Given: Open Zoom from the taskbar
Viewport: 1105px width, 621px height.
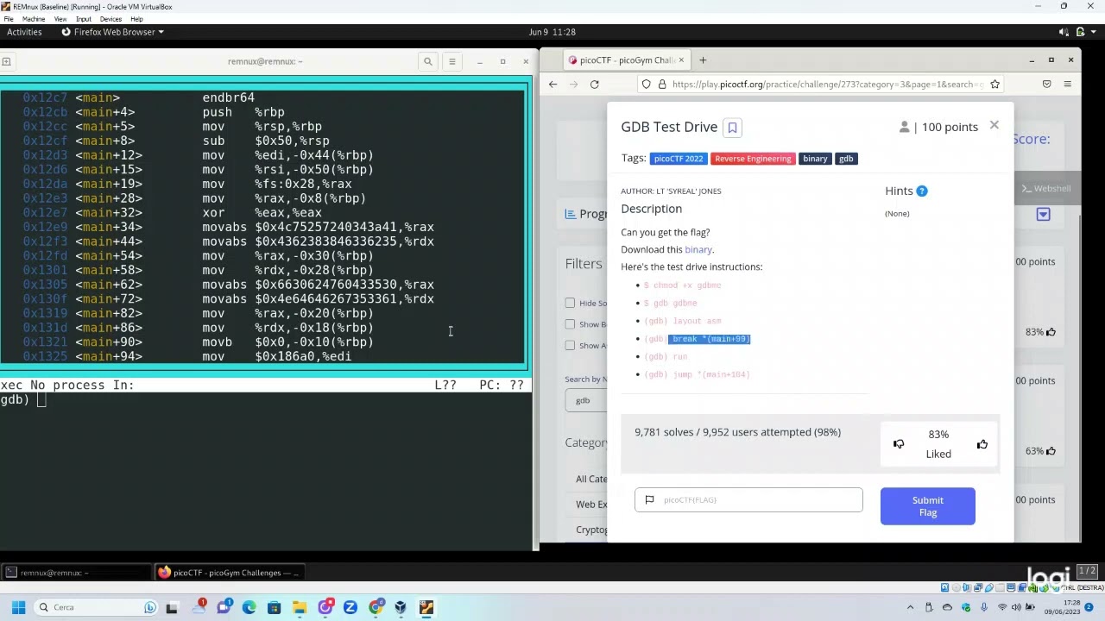Looking at the screenshot, I should coord(350,607).
